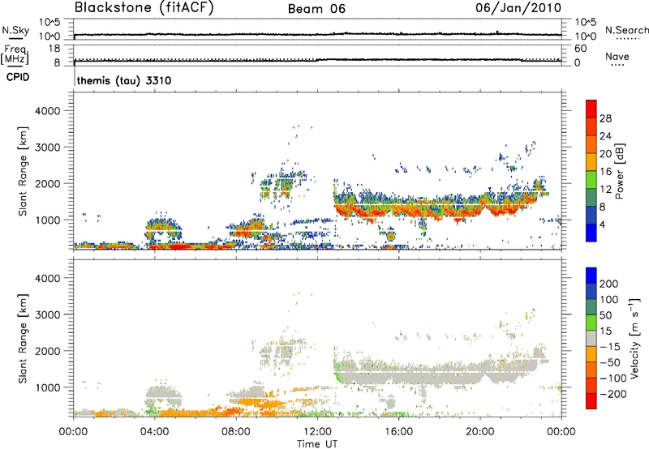Screen dimensions: 649x449
Task: Click the 'Velocity [m s⁻¹]' colorbar label
Action: (634, 338)
